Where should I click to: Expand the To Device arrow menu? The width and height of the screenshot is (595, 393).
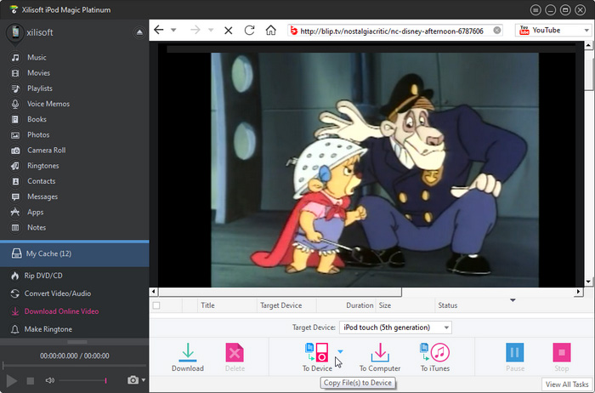point(341,350)
